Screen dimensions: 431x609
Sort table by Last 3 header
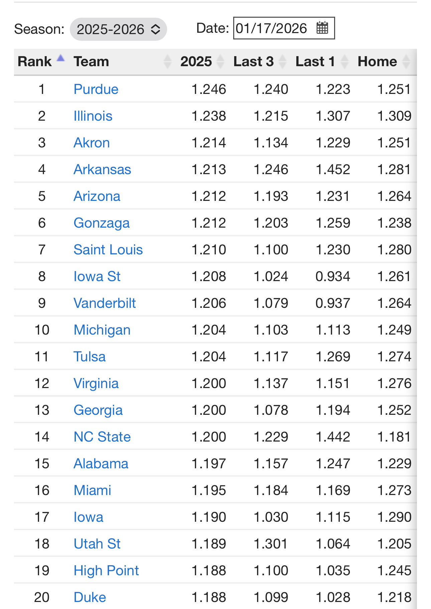[253, 62]
